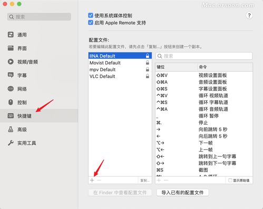Screen dimensions: 263x209
Task: Open the 网络 globe icon
Action: click(11, 89)
